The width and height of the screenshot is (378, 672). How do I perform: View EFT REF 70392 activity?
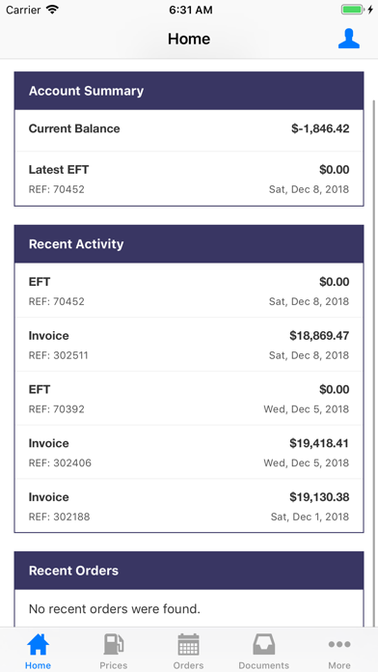click(x=189, y=398)
